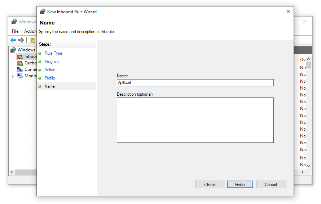321x204 pixels.
Task: Click the firewall icon in the wizard title bar
Action: point(43,12)
